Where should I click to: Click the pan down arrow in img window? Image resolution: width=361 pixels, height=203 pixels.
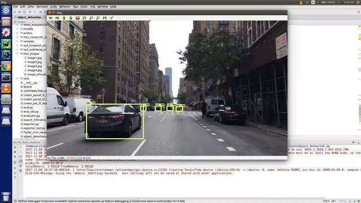[x=71, y=17]
